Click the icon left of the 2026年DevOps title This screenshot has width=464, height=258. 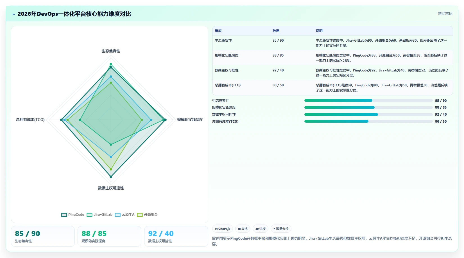click(13, 14)
